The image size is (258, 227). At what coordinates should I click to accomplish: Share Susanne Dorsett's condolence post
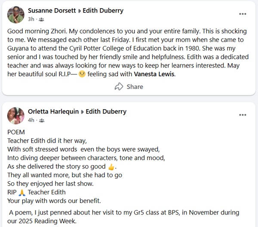click(129, 86)
